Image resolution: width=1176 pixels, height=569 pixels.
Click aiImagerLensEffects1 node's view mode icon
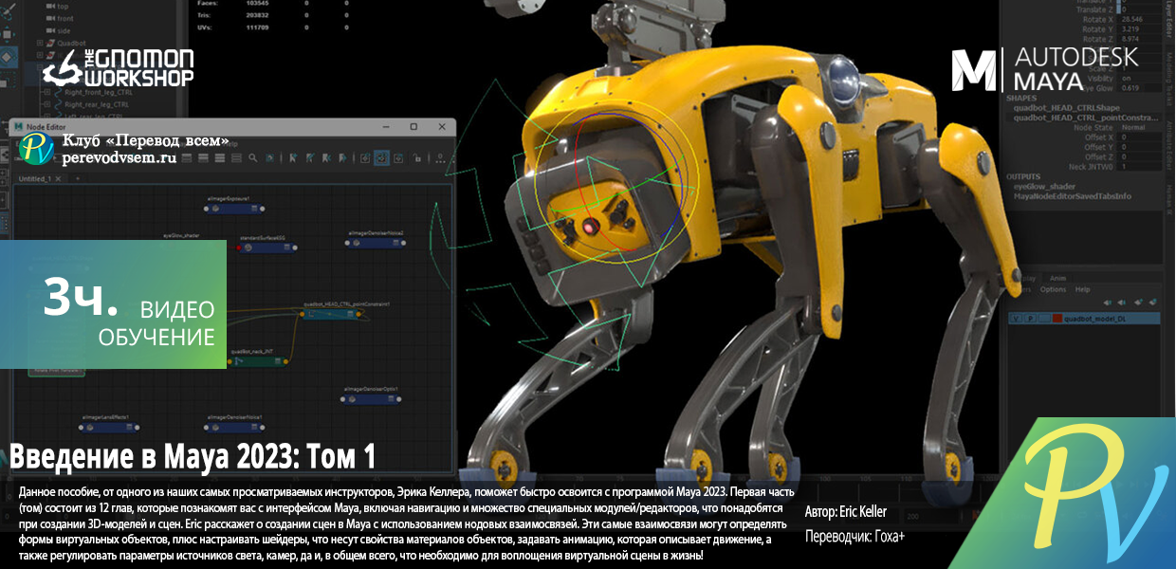(x=129, y=427)
